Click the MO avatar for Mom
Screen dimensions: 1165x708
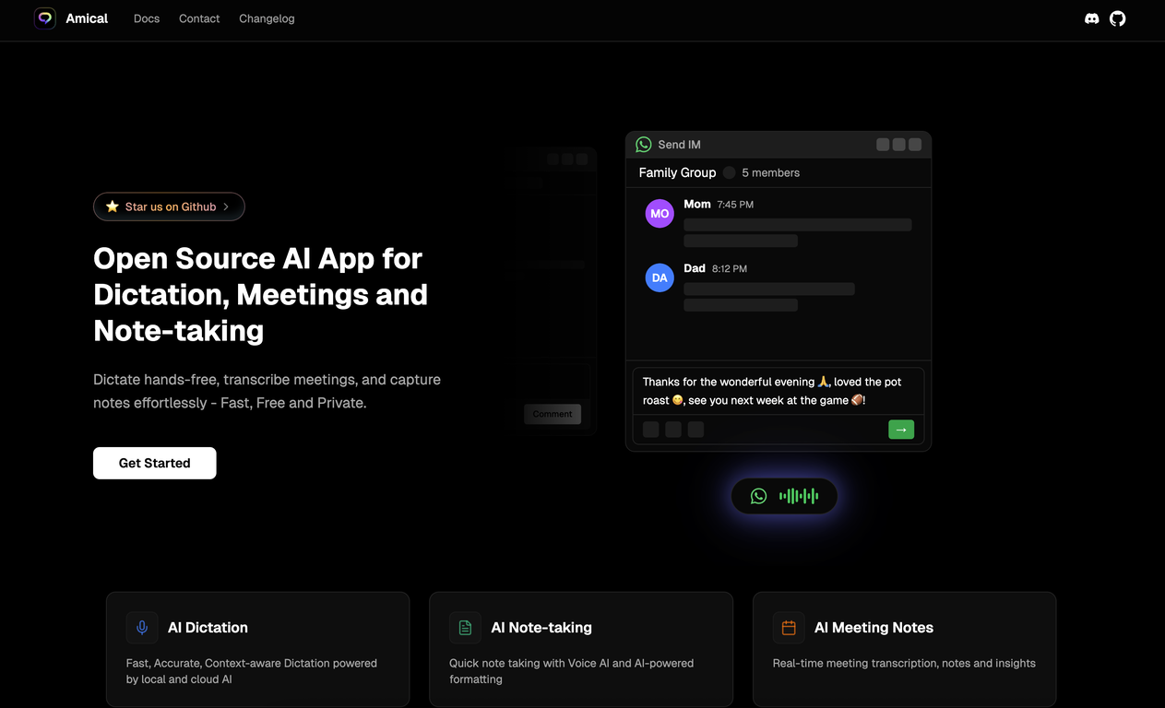660,213
